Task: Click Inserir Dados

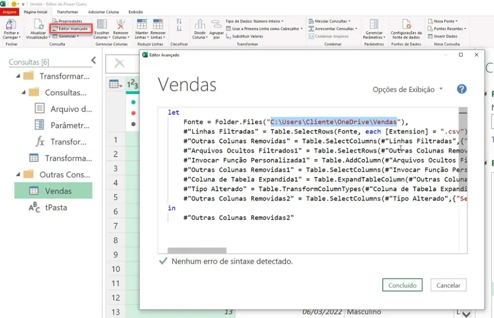Action: point(443,36)
